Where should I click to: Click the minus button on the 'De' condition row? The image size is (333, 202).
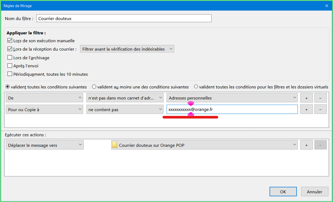[x=320, y=98]
